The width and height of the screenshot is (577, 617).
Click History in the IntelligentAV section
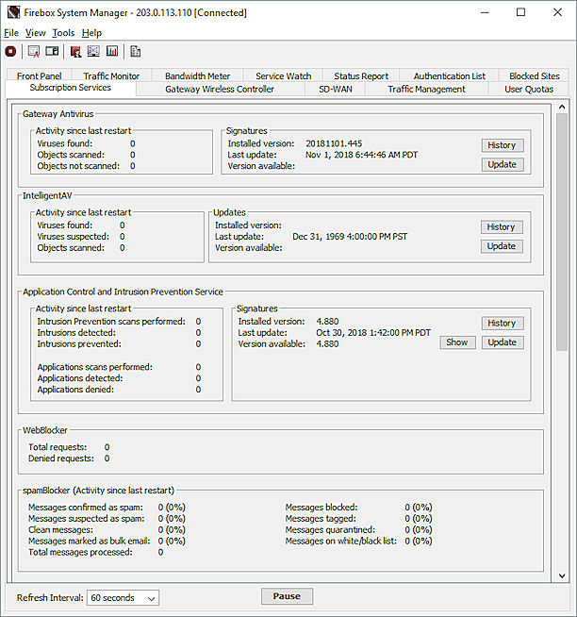(x=502, y=227)
